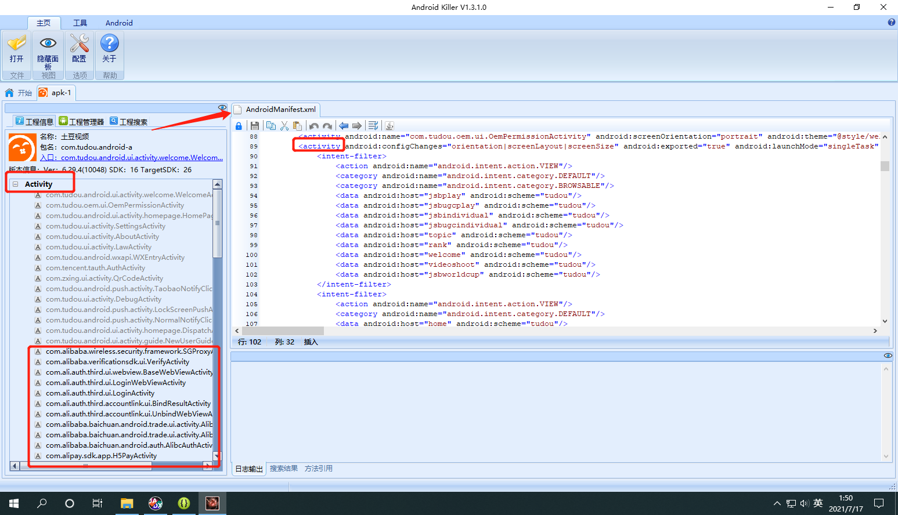Screen dimensions: 898x515
Task: Toggle the editor read-only lock icon
Action: [239, 126]
